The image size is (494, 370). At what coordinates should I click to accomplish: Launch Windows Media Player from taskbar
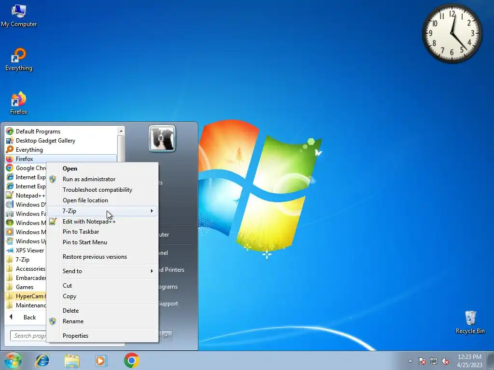(101, 360)
